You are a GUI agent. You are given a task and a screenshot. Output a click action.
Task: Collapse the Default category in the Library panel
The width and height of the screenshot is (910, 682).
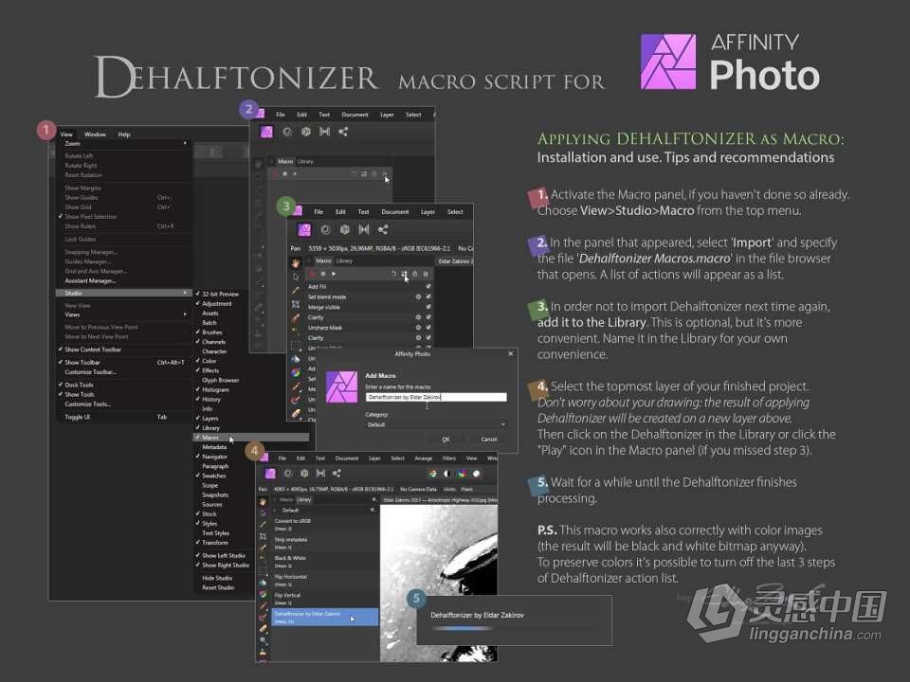[276, 511]
